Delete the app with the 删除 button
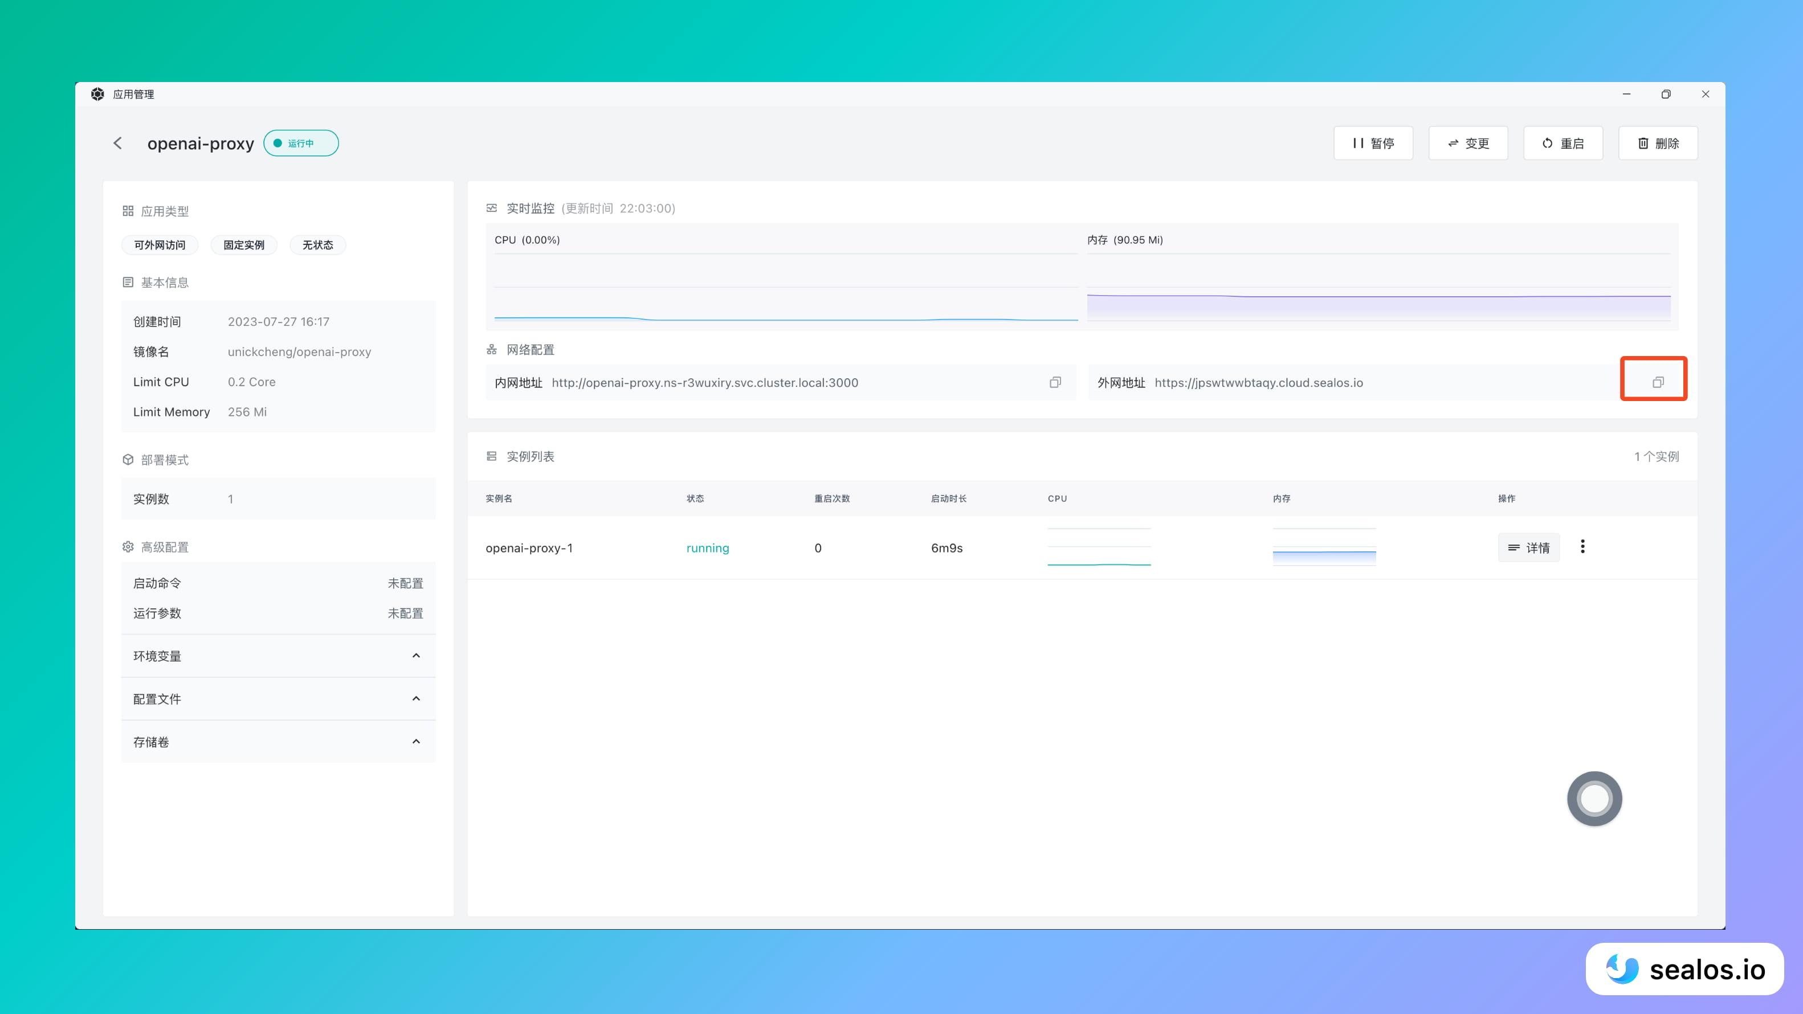Image resolution: width=1803 pixels, height=1014 pixels. [x=1658, y=143]
